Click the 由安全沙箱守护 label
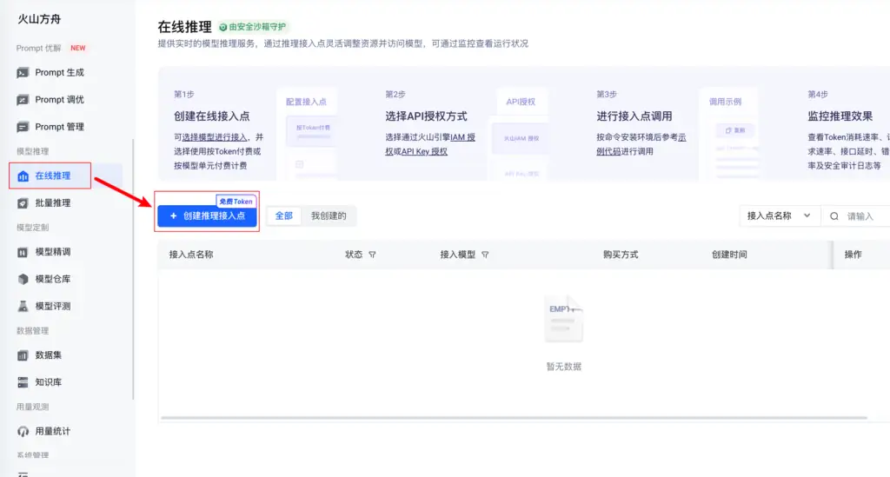Image resolution: width=890 pixels, height=477 pixels. pyautogui.click(x=257, y=27)
